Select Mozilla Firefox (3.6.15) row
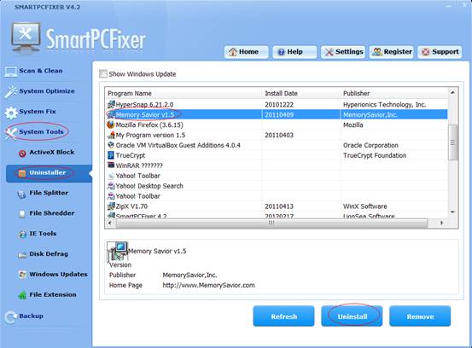This screenshot has width=472, height=348. (277, 125)
